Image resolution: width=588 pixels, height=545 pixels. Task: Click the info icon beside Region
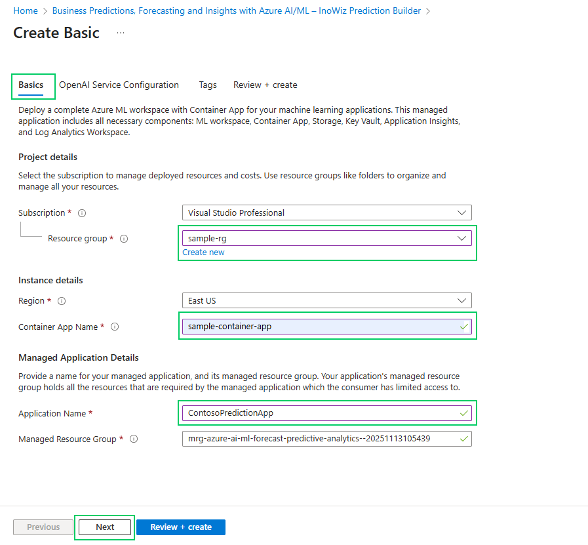point(62,301)
